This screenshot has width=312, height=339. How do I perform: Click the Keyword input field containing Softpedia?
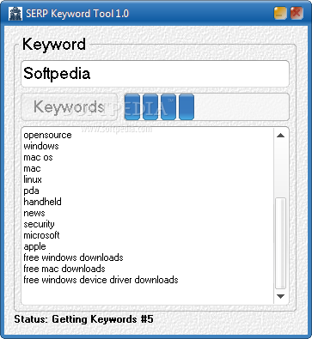pyautogui.click(x=155, y=74)
